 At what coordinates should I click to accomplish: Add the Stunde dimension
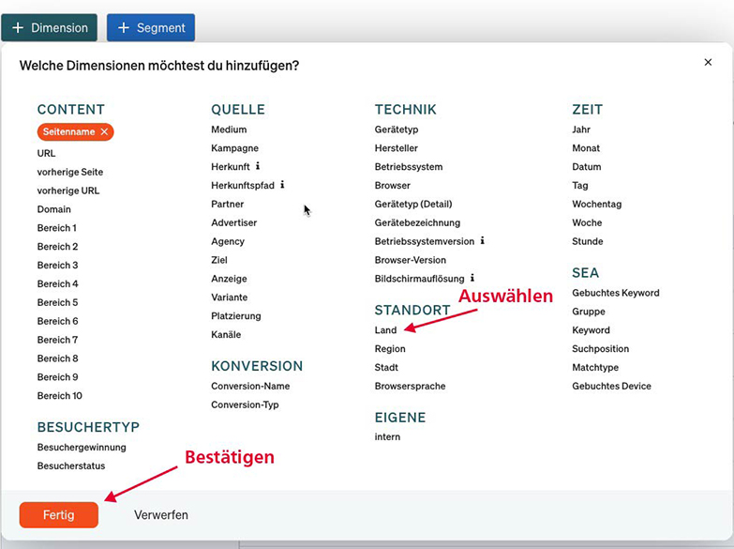point(588,241)
